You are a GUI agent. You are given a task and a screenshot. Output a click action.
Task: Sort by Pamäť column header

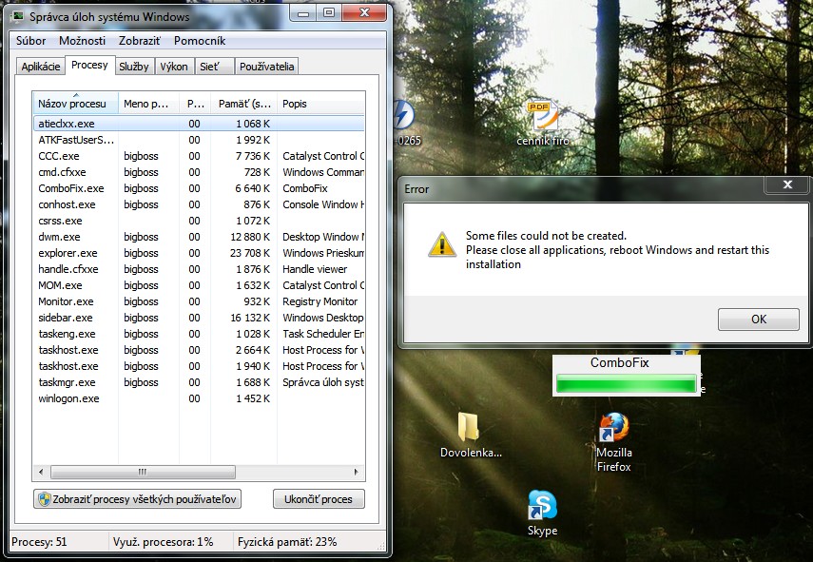tap(244, 104)
